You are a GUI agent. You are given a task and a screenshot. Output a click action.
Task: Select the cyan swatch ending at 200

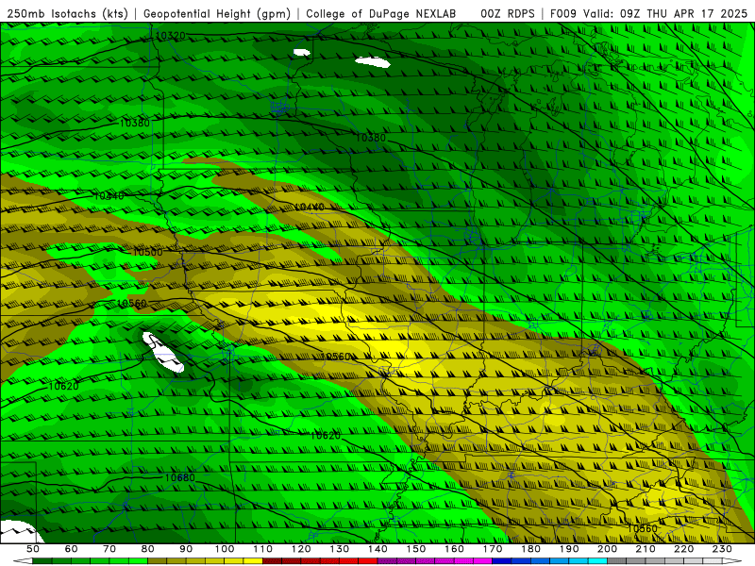coord(597,560)
